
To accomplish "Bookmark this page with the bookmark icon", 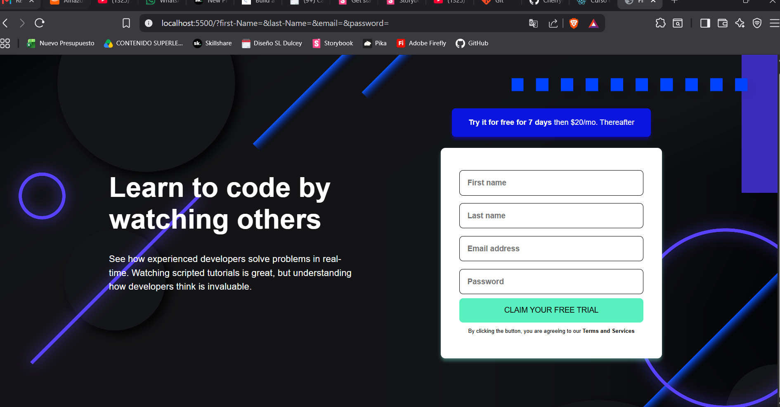I will (126, 23).
